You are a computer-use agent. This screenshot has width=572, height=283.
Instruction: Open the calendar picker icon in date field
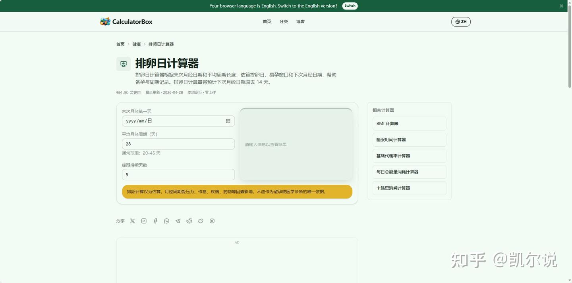click(228, 121)
